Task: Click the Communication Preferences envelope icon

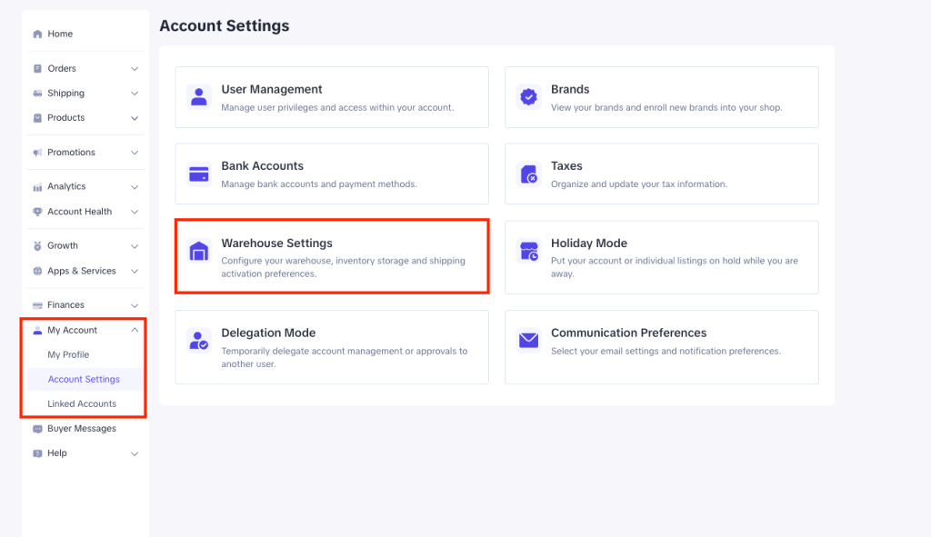Action: pos(528,341)
